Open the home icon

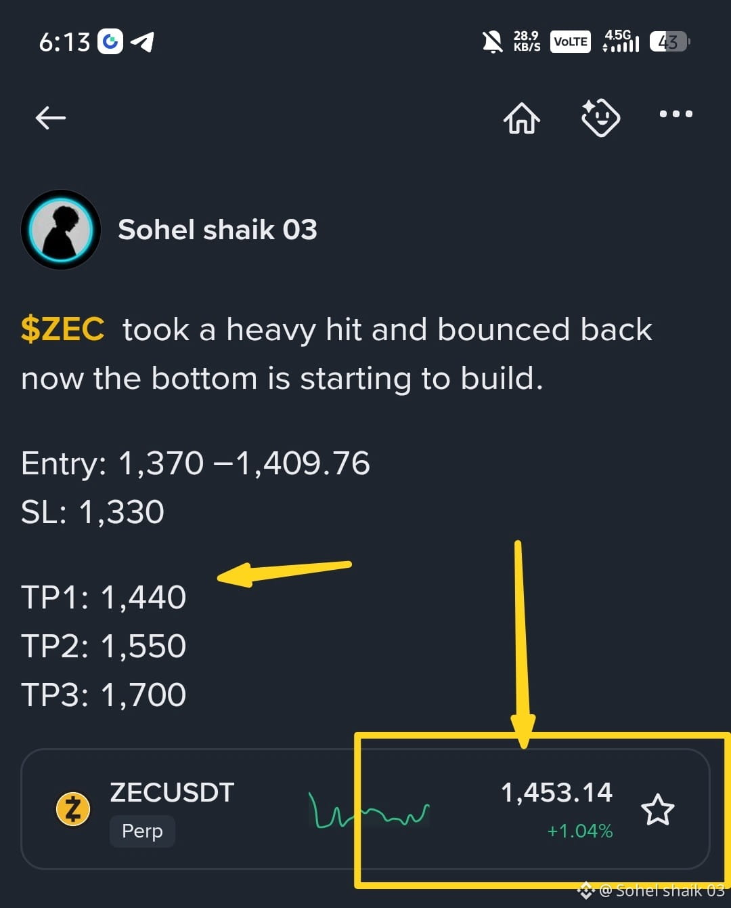coord(522,118)
